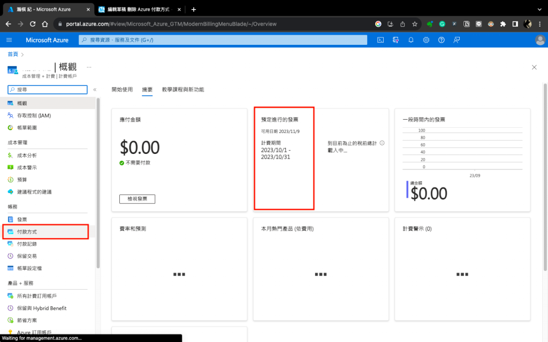Open help question mark icon
This screenshot has height=342, width=548.
[x=442, y=40]
